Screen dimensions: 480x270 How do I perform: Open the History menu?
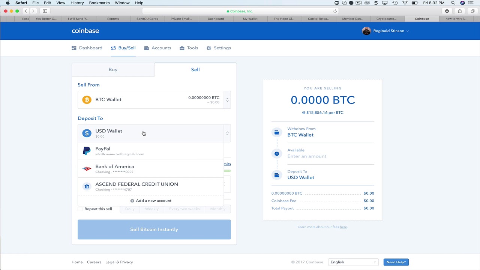coord(77,3)
